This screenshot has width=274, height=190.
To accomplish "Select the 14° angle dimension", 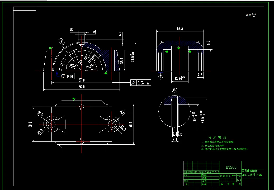I will (x=174, y=89).
